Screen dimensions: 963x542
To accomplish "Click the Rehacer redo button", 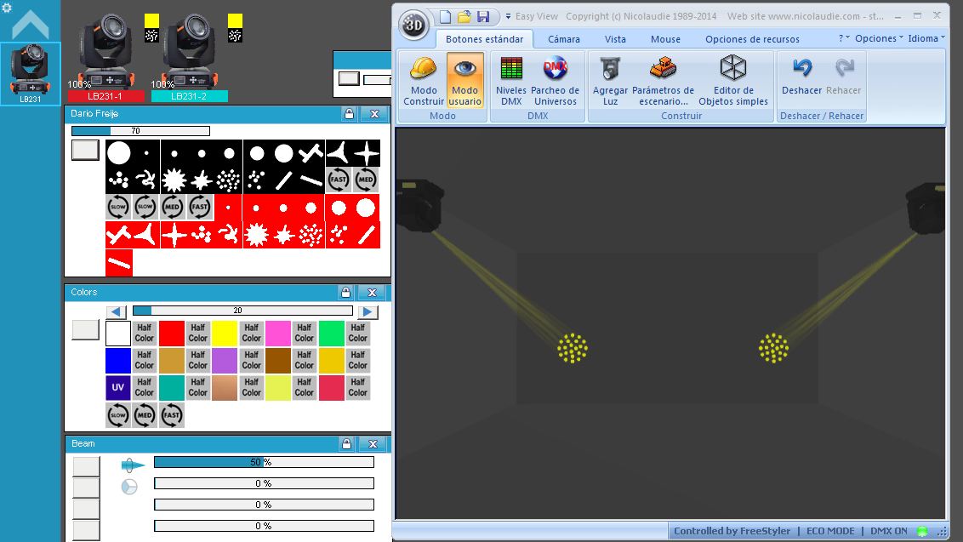I will coord(843,77).
